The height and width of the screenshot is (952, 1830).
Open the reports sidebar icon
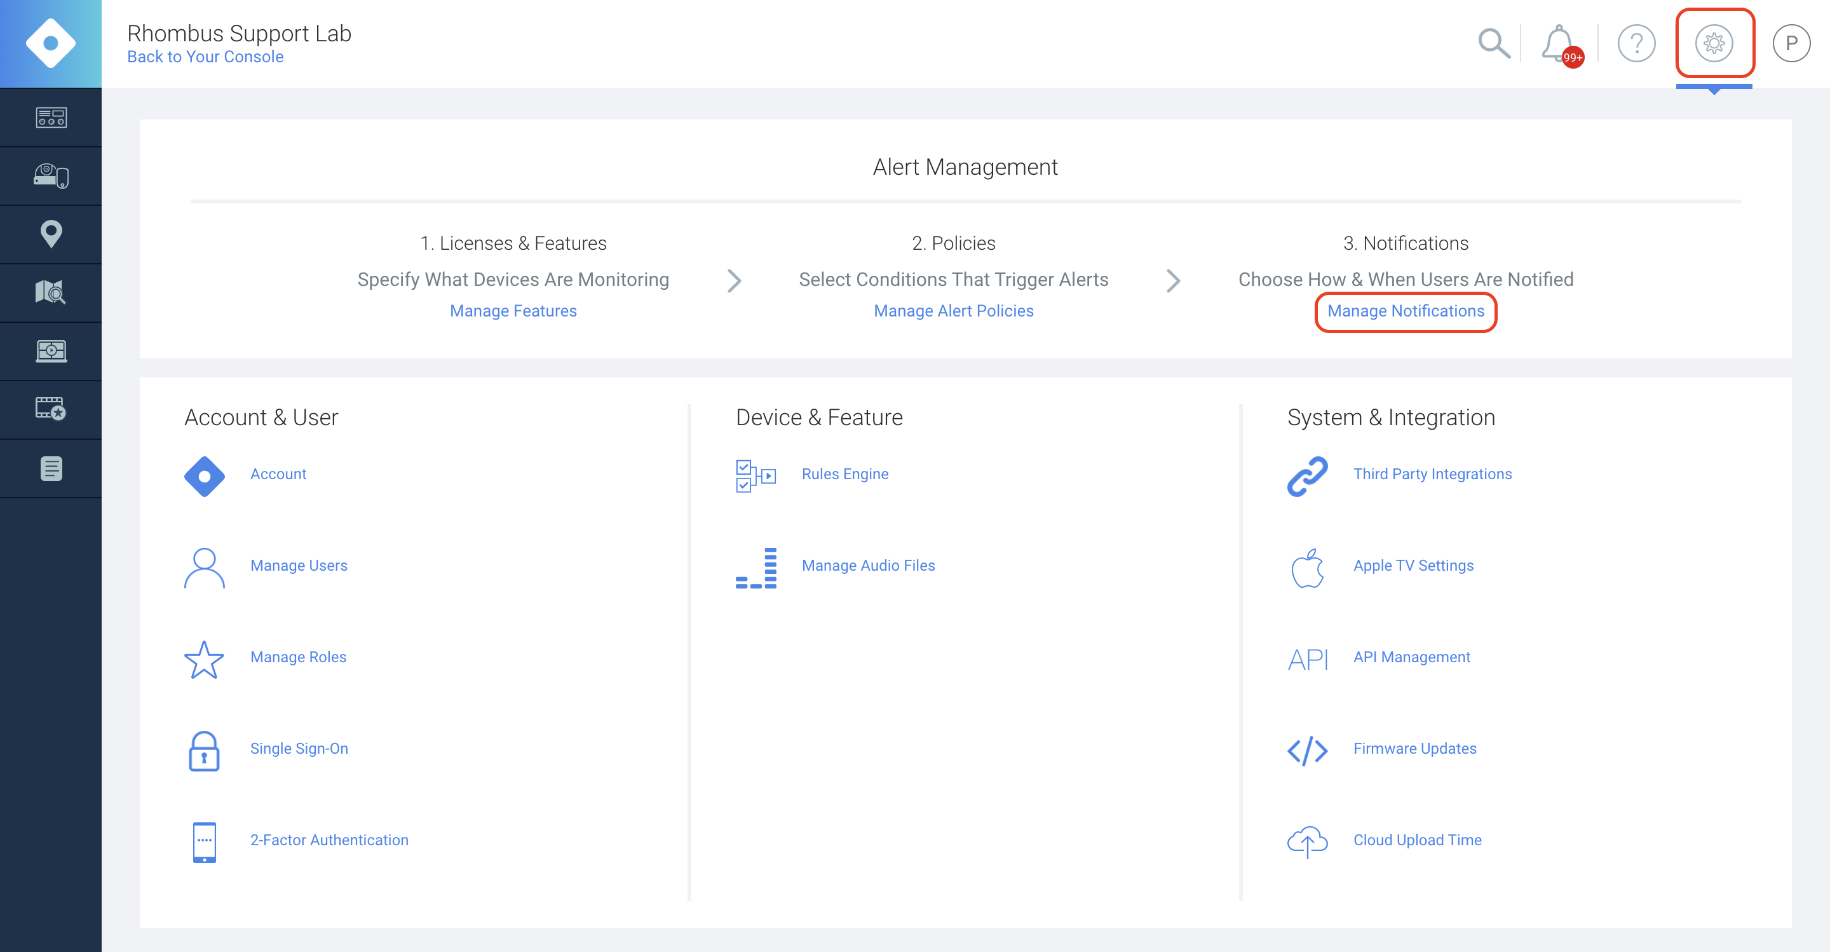pyautogui.click(x=50, y=468)
